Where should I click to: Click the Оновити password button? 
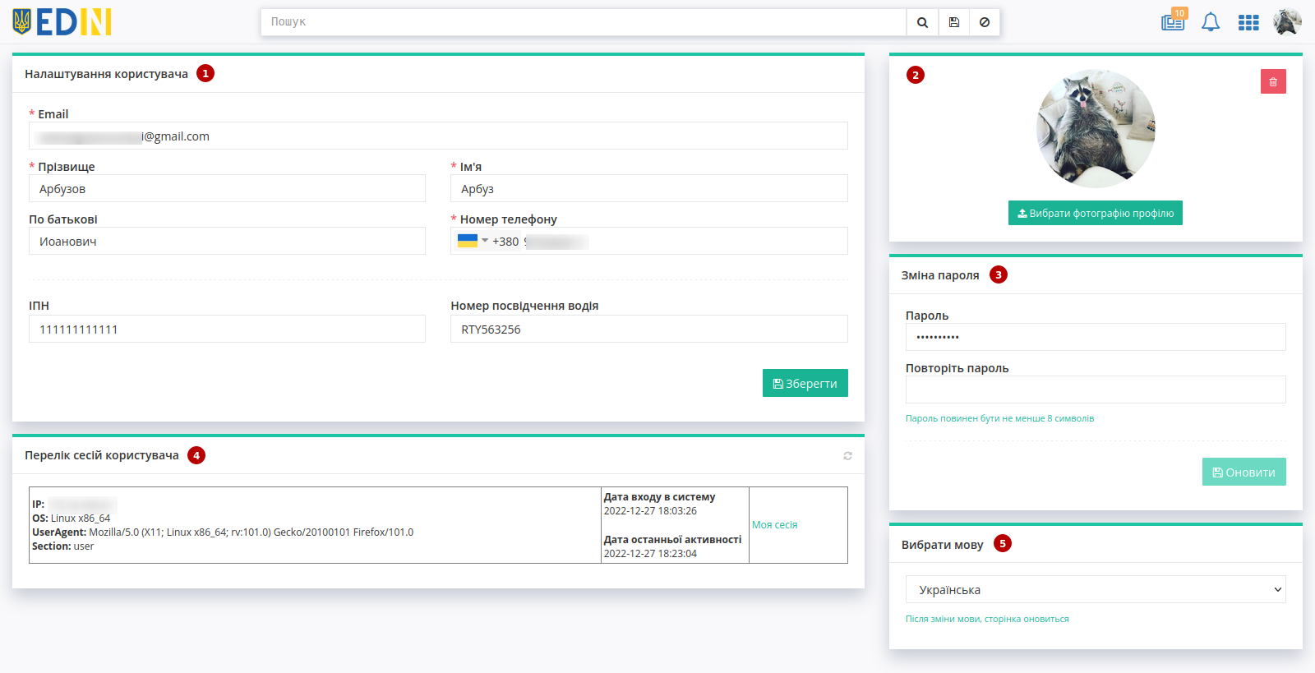1244,472
